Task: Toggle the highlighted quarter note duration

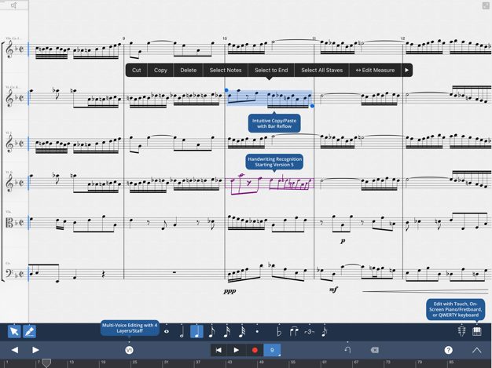Action: [196, 331]
